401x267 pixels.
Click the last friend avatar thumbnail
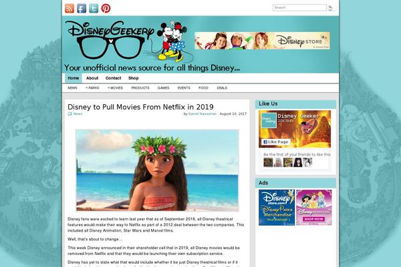pos(307,162)
